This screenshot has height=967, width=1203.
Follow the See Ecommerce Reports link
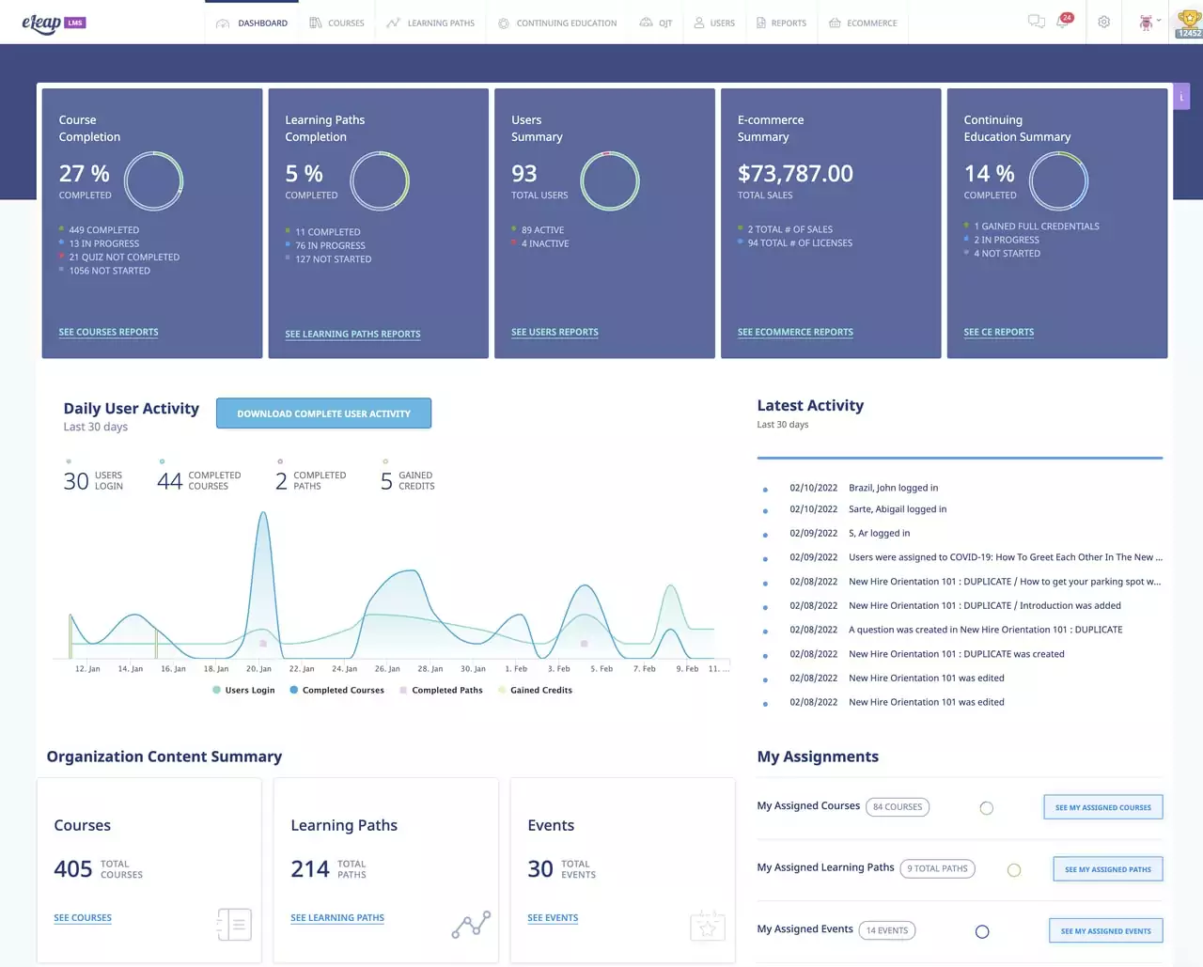pyautogui.click(x=795, y=332)
